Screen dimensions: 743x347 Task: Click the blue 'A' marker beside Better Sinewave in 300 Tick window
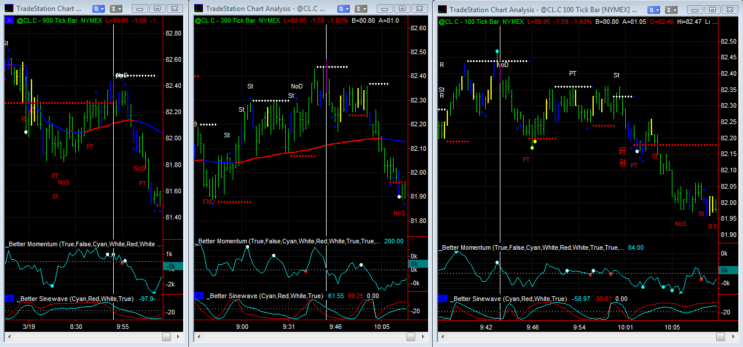(x=199, y=296)
